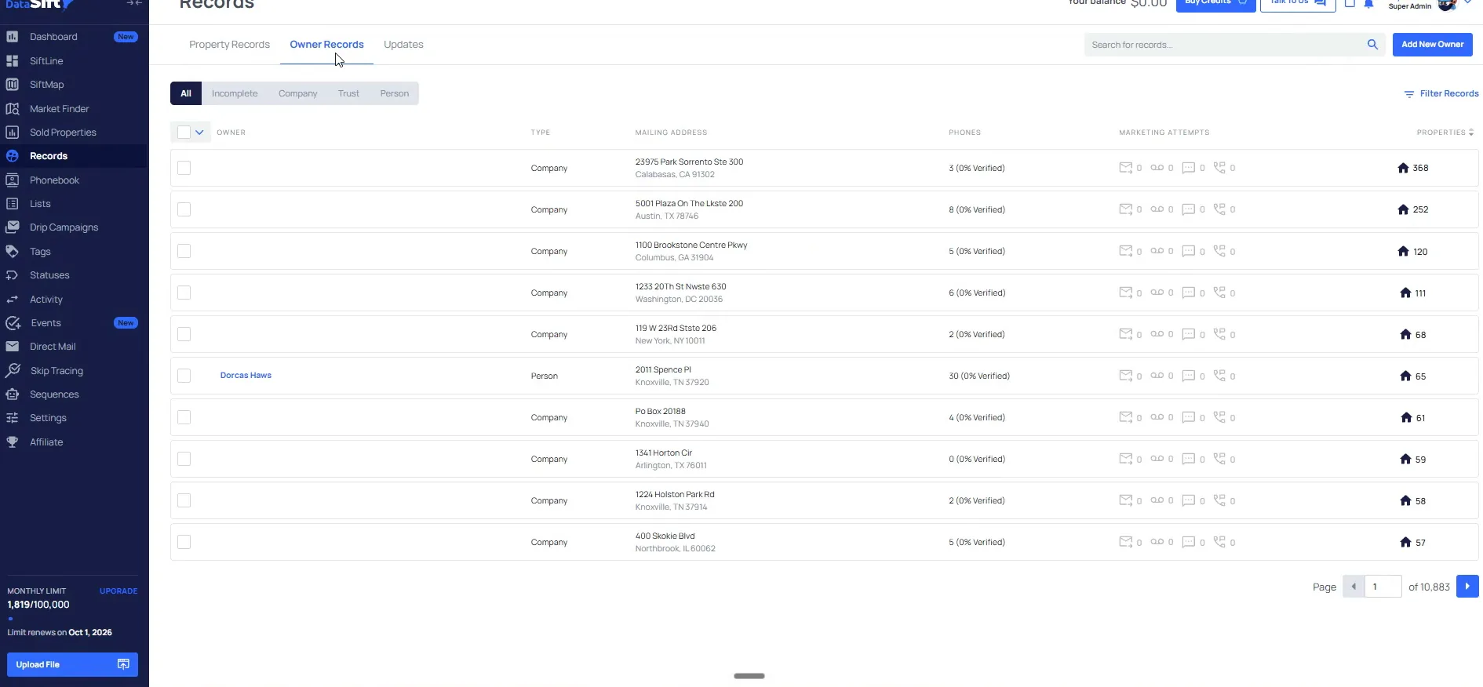Click the notification bell icon
Screen dimensions: 1483x687
point(1368,4)
